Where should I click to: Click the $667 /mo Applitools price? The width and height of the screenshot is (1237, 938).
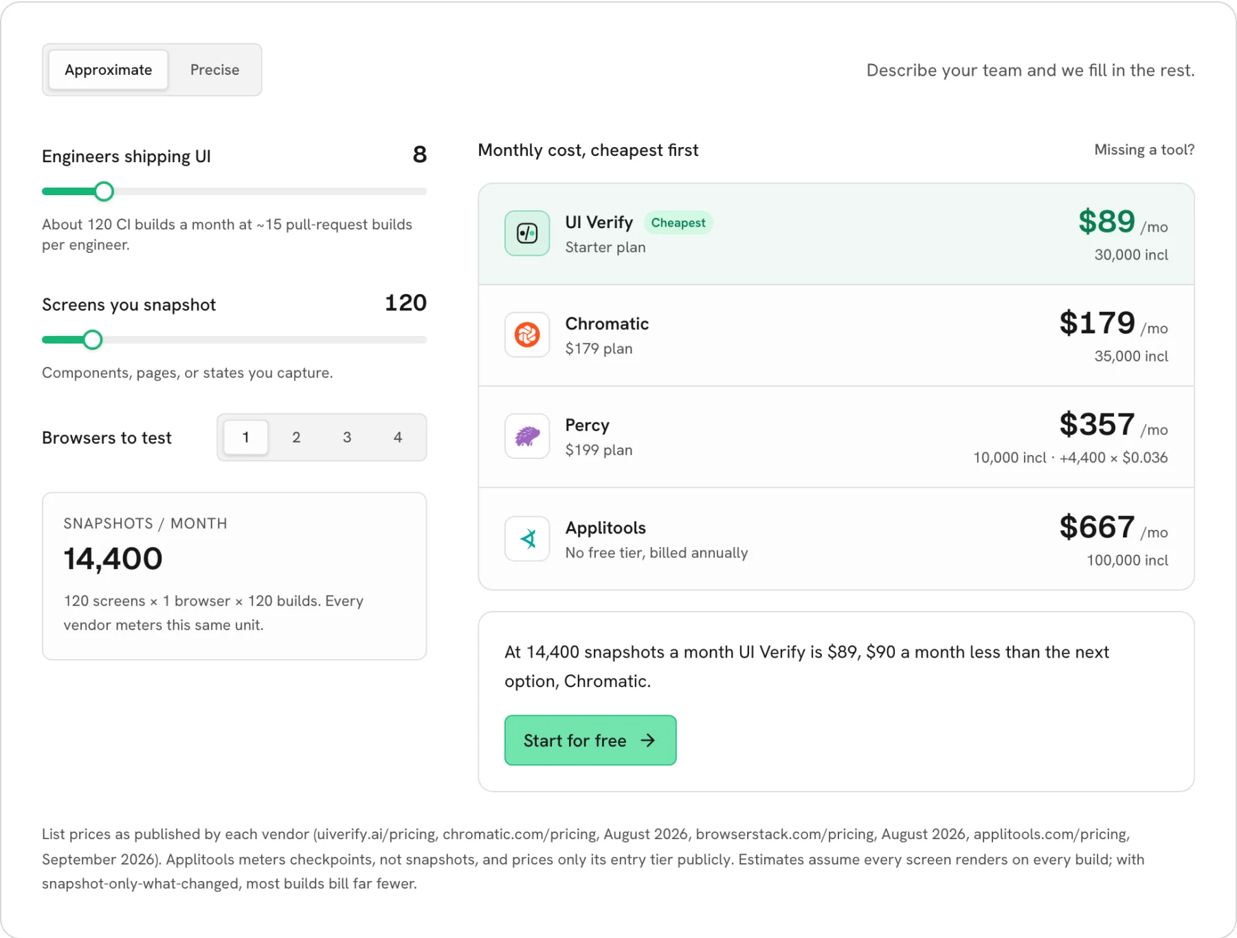[x=1113, y=527]
